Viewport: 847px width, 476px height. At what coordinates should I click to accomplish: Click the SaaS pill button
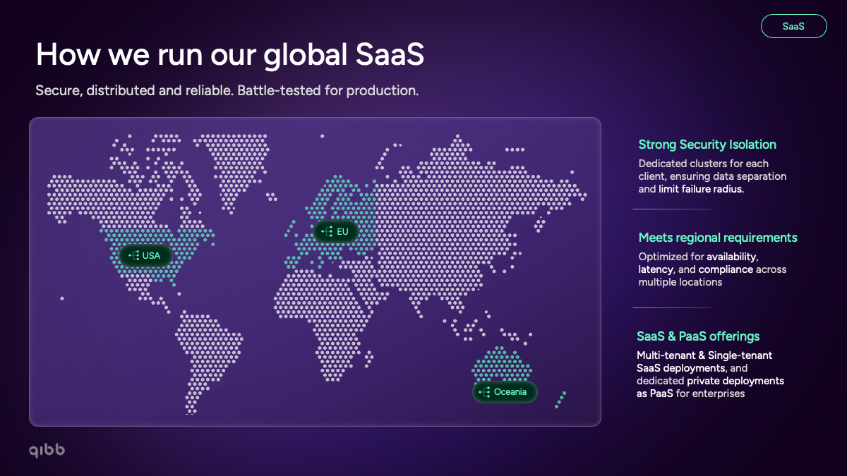tap(793, 26)
